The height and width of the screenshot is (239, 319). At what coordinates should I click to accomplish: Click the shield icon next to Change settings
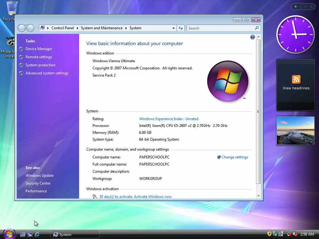(x=219, y=157)
